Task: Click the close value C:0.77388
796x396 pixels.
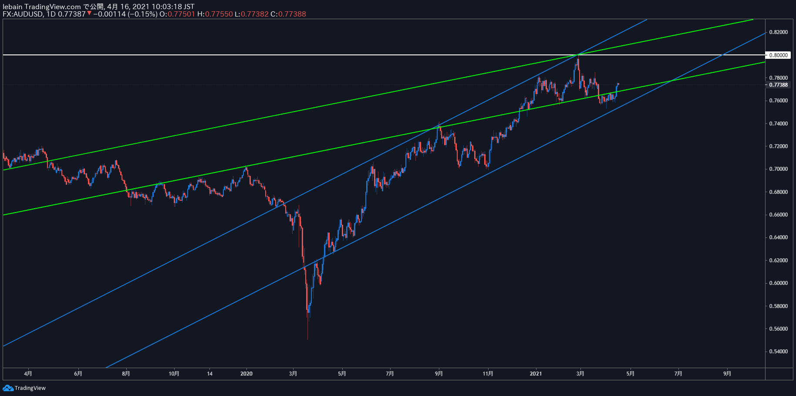Action: [x=288, y=14]
